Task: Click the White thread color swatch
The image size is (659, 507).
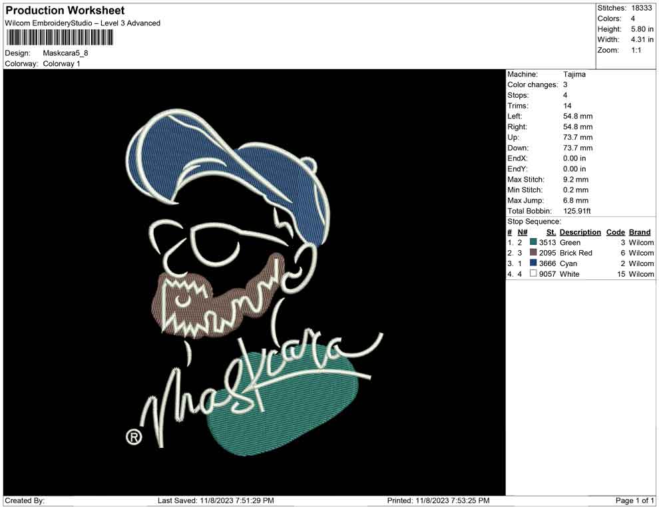Action: click(533, 273)
